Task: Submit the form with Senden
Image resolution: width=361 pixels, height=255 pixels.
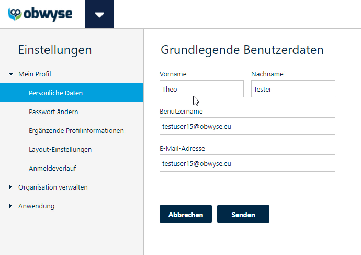Action: click(243, 214)
